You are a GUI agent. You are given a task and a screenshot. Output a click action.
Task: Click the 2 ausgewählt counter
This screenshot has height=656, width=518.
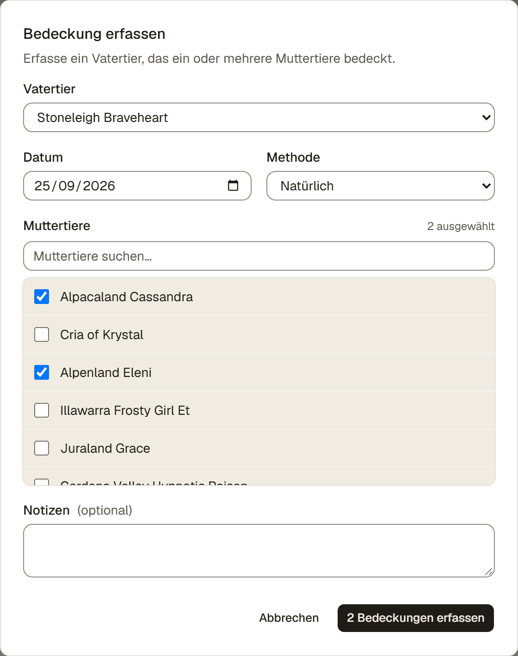461,226
